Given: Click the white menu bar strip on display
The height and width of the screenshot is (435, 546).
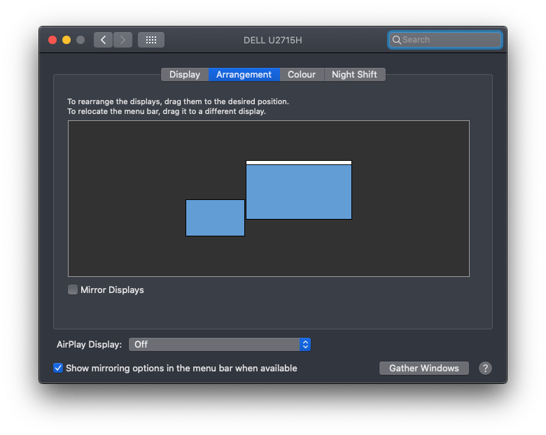Looking at the screenshot, I should pos(299,162).
